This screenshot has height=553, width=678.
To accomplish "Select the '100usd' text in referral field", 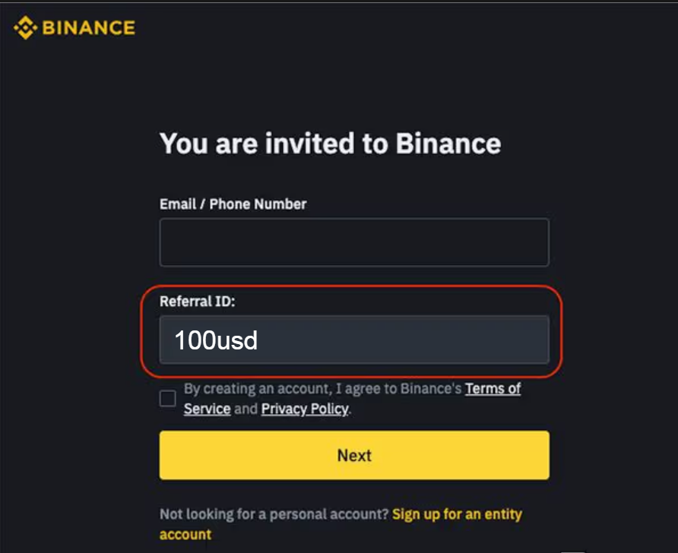I will point(216,340).
